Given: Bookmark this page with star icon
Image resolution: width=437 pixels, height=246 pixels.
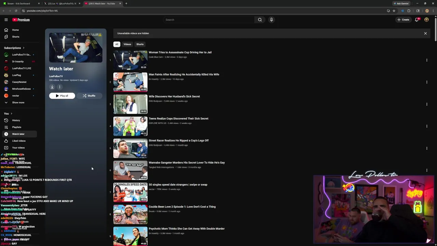Looking at the screenshot, I should (x=394, y=11).
